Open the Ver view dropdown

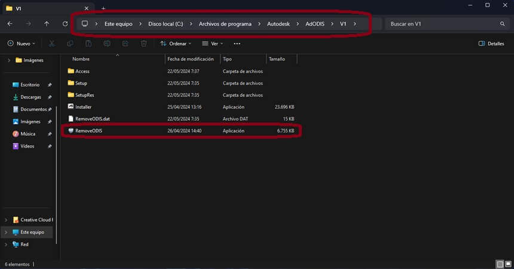(212, 43)
